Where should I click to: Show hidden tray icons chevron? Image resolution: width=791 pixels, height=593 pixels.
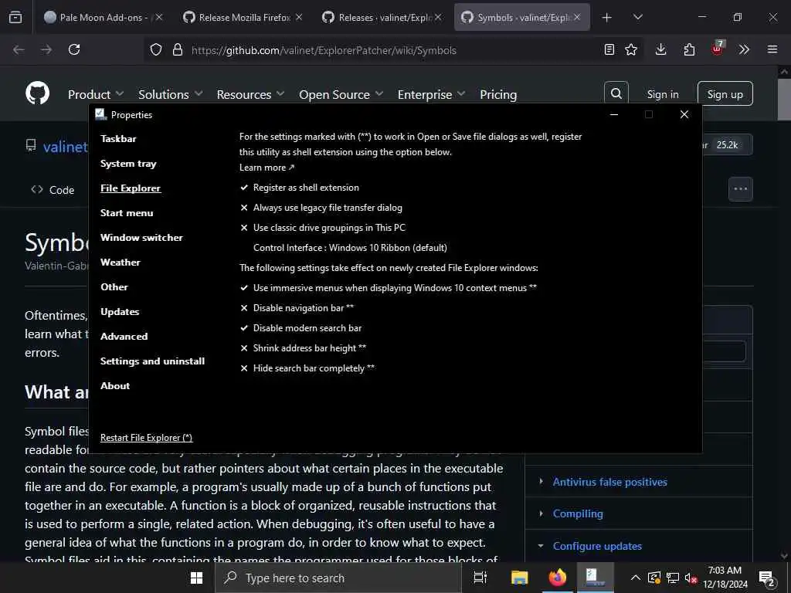coord(636,578)
